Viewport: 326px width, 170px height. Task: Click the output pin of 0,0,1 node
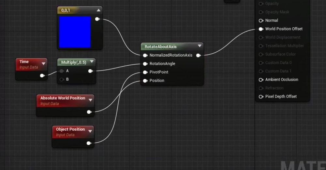(97, 19)
